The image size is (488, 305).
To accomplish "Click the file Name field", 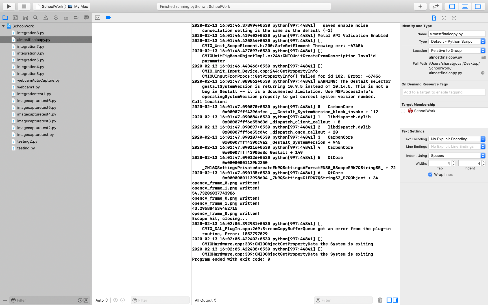I will click(457, 34).
